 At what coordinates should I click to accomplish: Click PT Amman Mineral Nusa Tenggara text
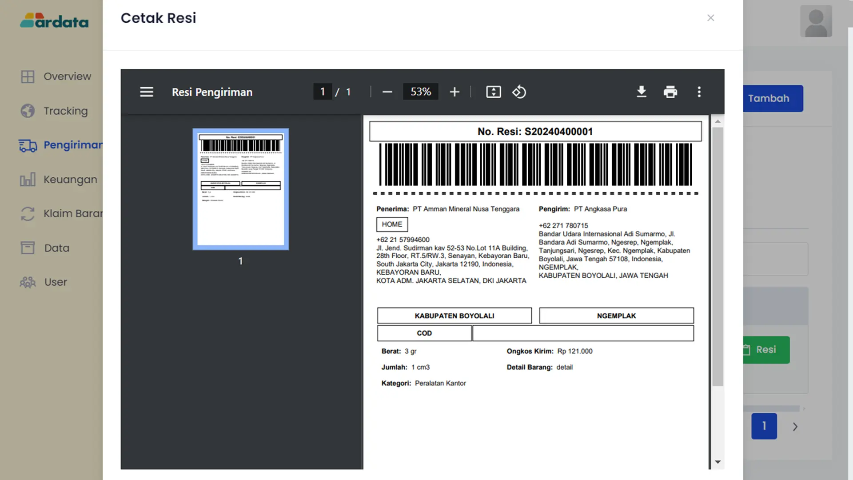466,209
